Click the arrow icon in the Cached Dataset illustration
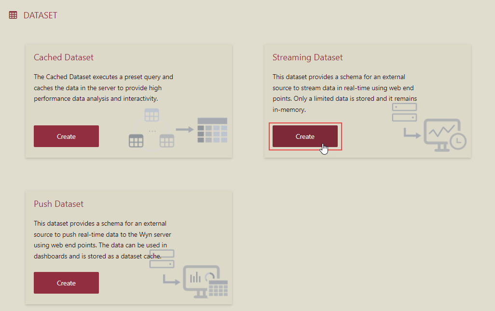 pos(184,129)
